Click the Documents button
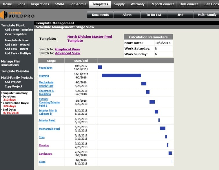219x170 pixels. click(x=100, y=15)
